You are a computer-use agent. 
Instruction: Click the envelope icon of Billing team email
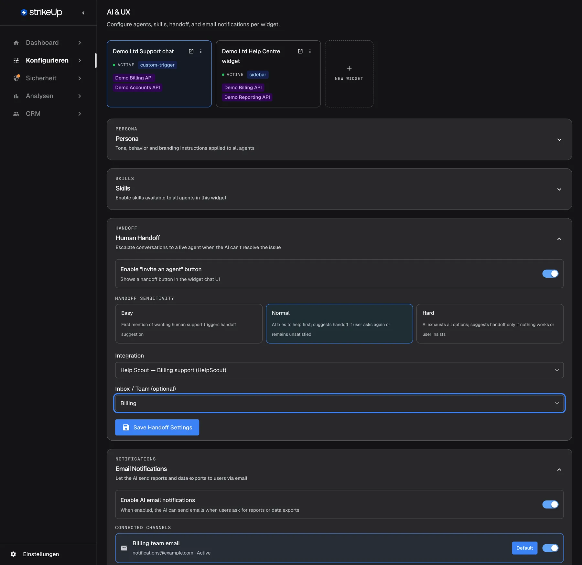coord(124,548)
